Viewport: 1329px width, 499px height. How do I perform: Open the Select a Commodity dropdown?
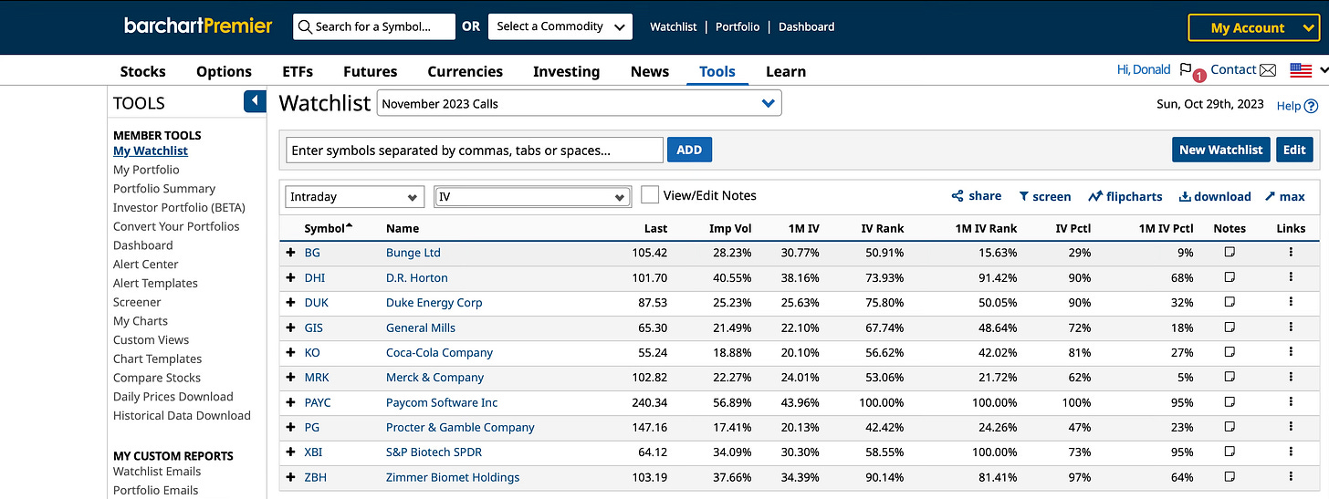(x=560, y=26)
